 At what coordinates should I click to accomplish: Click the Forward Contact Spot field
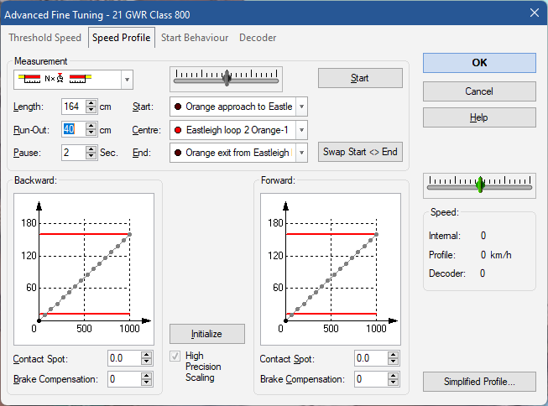pyautogui.click(x=369, y=358)
